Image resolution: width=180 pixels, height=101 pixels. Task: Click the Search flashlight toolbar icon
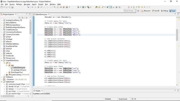coord(102,7)
